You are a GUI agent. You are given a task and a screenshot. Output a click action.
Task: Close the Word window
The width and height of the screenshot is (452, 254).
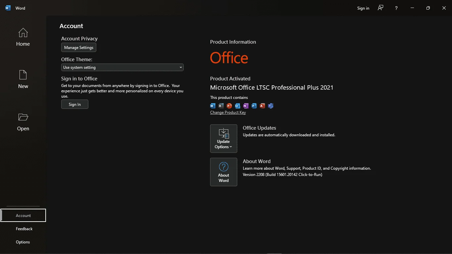click(x=444, y=8)
